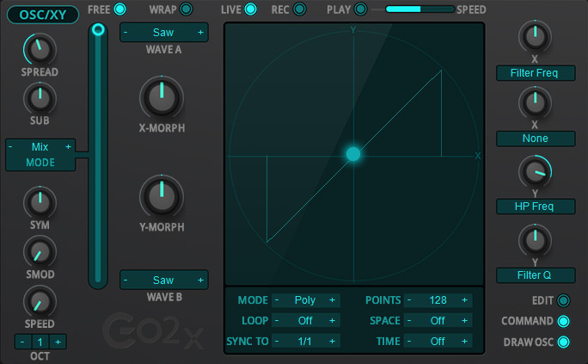588x364 pixels.
Task: Click the SMOD knob
Action: click(40, 251)
